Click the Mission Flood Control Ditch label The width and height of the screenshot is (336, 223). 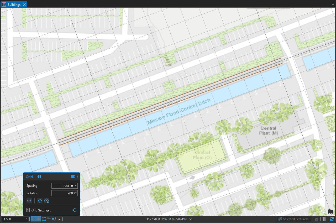click(179, 111)
